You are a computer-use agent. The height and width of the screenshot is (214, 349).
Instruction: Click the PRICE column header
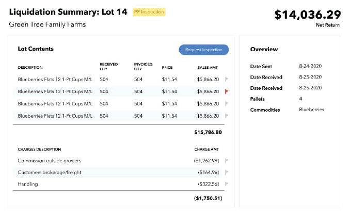pos(167,68)
